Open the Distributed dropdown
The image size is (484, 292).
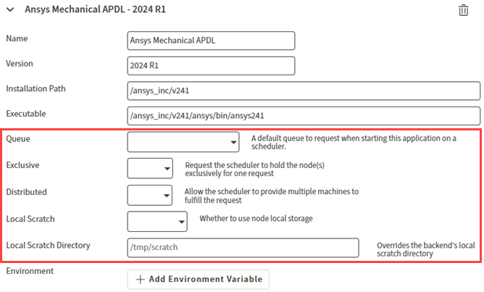(x=150, y=195)
